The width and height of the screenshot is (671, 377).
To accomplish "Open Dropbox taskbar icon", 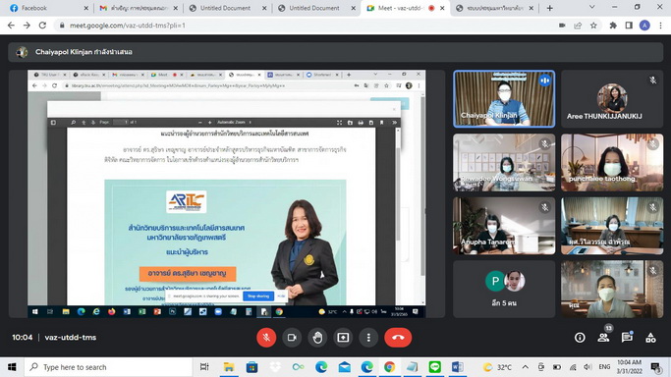I will point(275,367).
